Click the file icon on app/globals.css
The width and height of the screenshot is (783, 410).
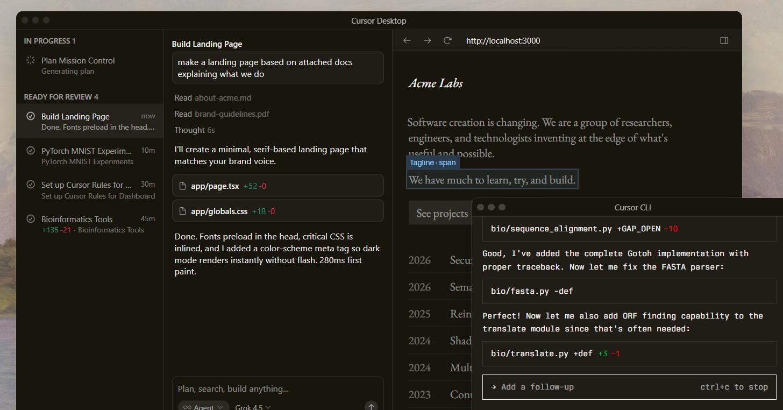point(183,211)
